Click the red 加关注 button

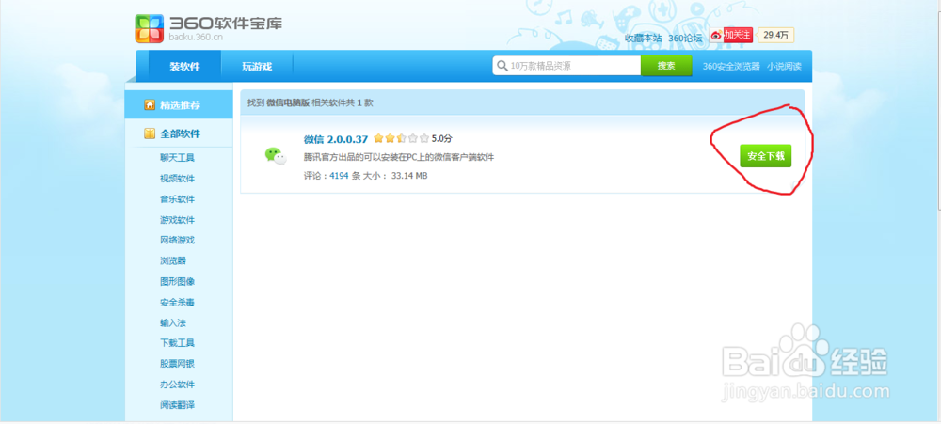point(738,36)
